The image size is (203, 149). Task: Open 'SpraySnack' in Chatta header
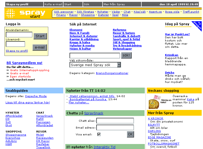click(x=94, y=113)
